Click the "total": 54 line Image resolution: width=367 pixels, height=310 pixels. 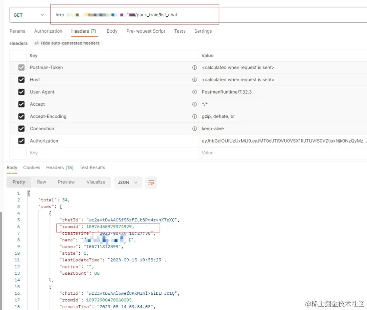54,200
